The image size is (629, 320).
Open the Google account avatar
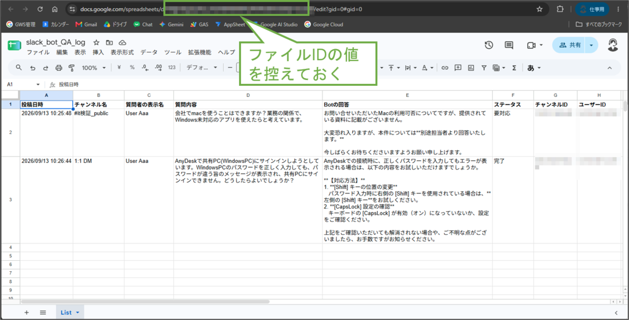tap(612, 46)
